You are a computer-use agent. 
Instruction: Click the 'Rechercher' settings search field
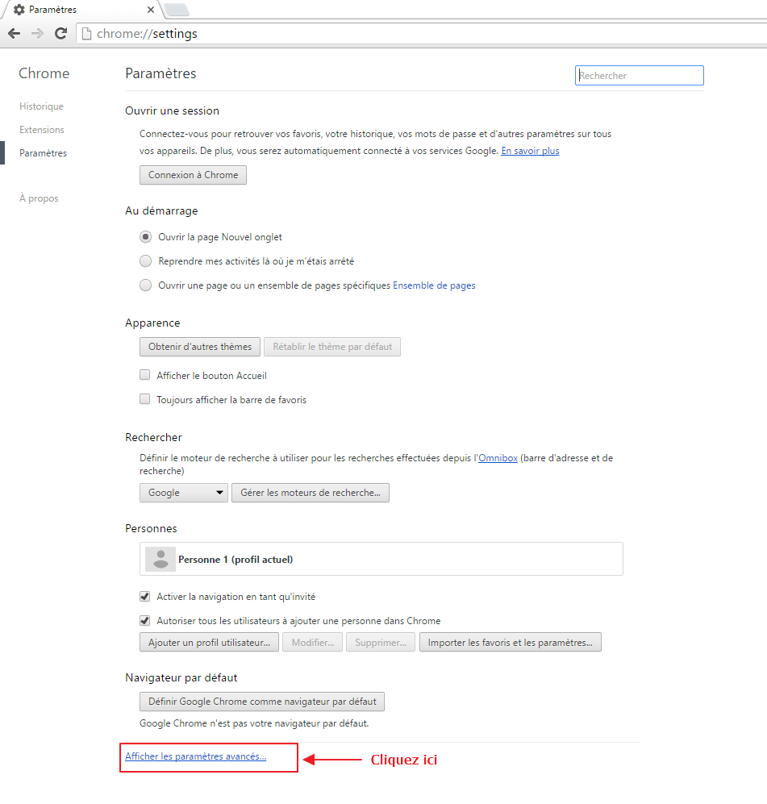click(x=640, y=76)
